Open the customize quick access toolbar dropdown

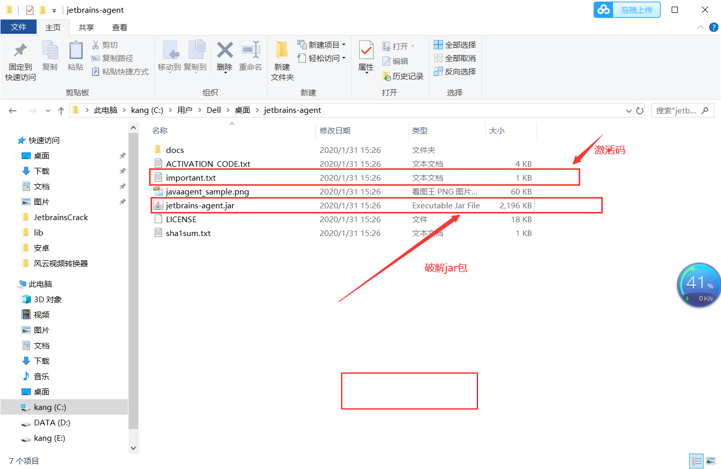tap(54, 10)
